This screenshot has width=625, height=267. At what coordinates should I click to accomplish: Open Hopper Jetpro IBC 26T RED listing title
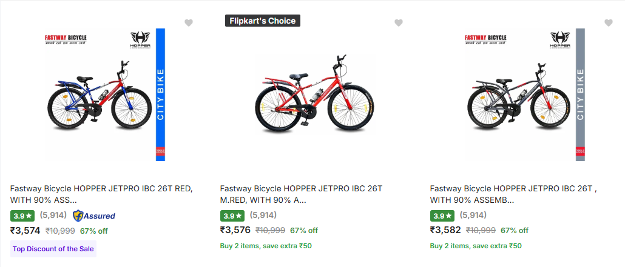(x=101, y=194)
